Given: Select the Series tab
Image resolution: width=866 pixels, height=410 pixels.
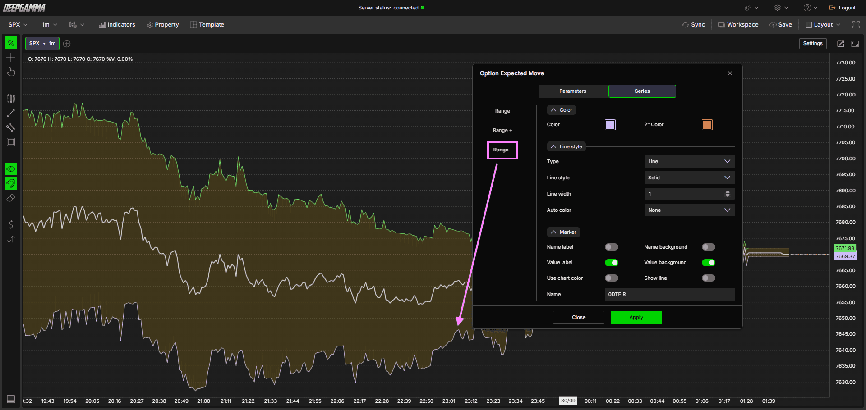Looking at the screenshot, I should pos(642,91).
